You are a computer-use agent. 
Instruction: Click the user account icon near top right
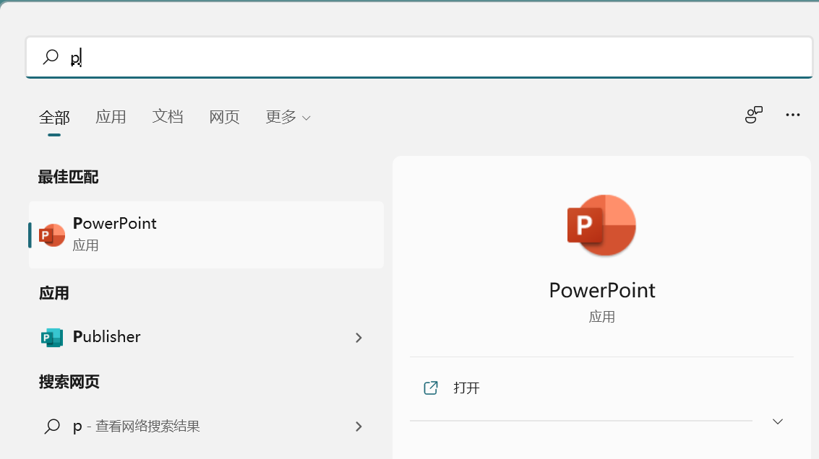point(753,115)
